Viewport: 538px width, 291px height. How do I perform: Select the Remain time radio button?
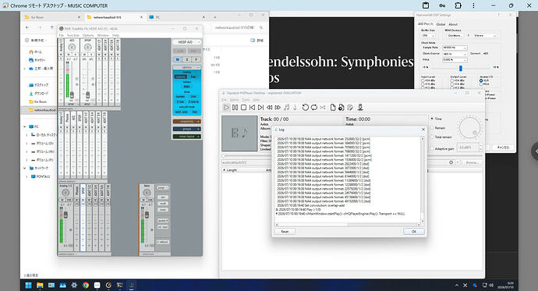(x=432, y=128)
